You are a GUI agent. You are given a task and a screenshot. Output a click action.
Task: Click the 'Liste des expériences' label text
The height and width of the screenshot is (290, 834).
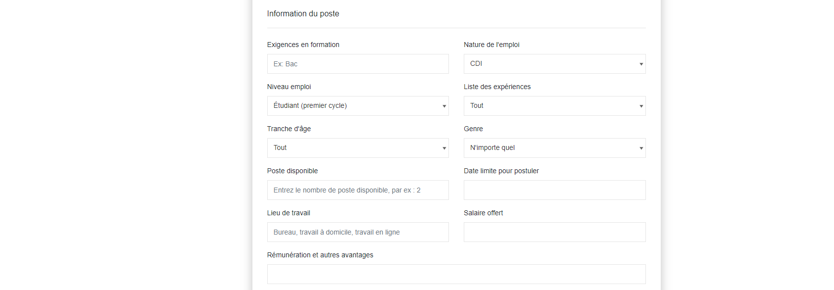(497, 87)
